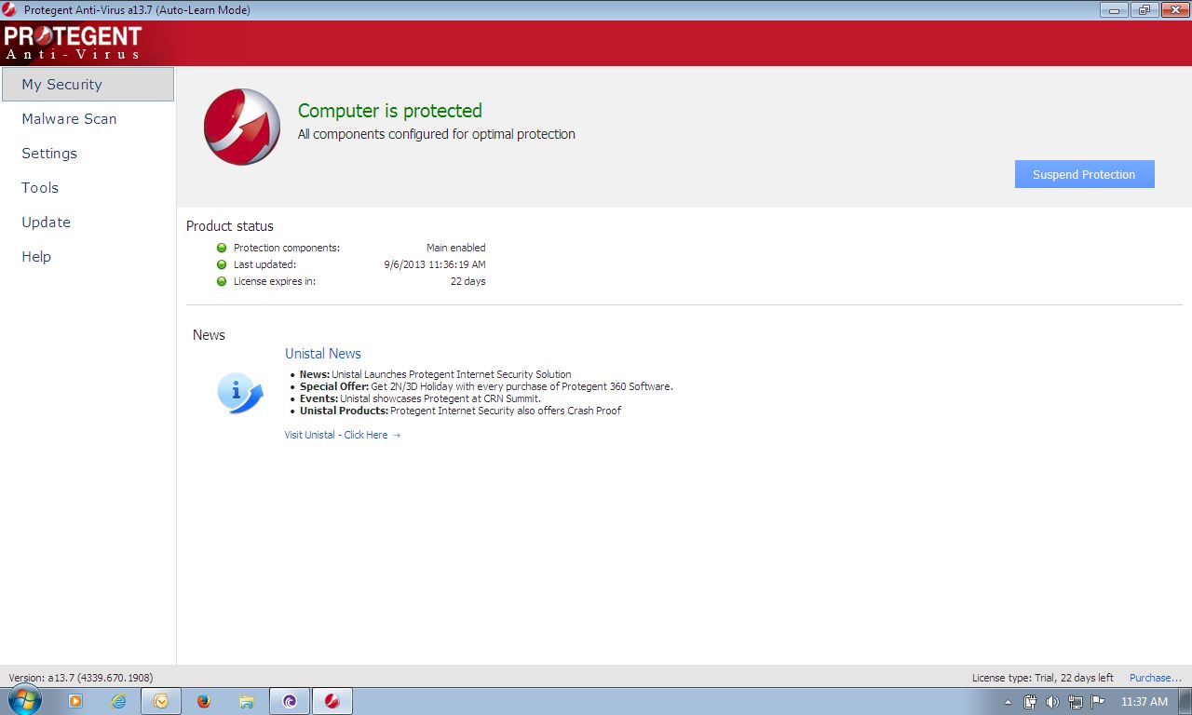This screenshot has width=1192, height=715.
Task: Open Windows Explorer folder from taskbar
Action: pos(247,701)
